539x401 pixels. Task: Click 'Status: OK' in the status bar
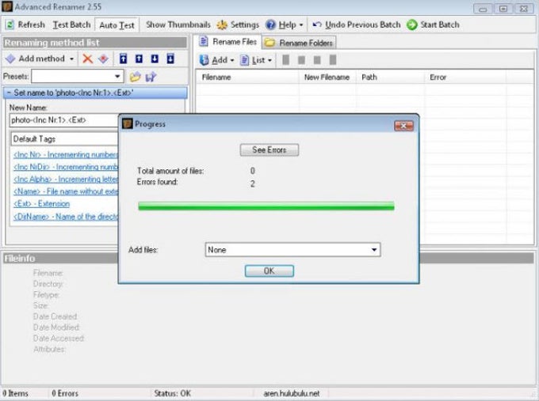pyautogui.click(x=172, y=393)
